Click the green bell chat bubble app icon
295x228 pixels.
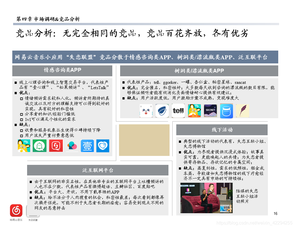coord(39,146)
